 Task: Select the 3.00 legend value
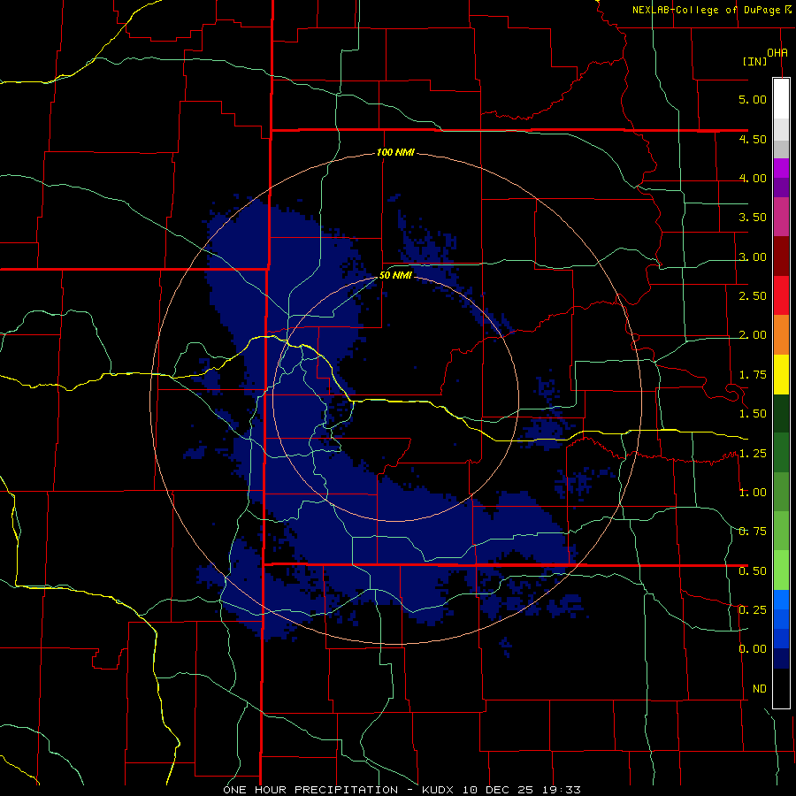[x=753, y=256]
